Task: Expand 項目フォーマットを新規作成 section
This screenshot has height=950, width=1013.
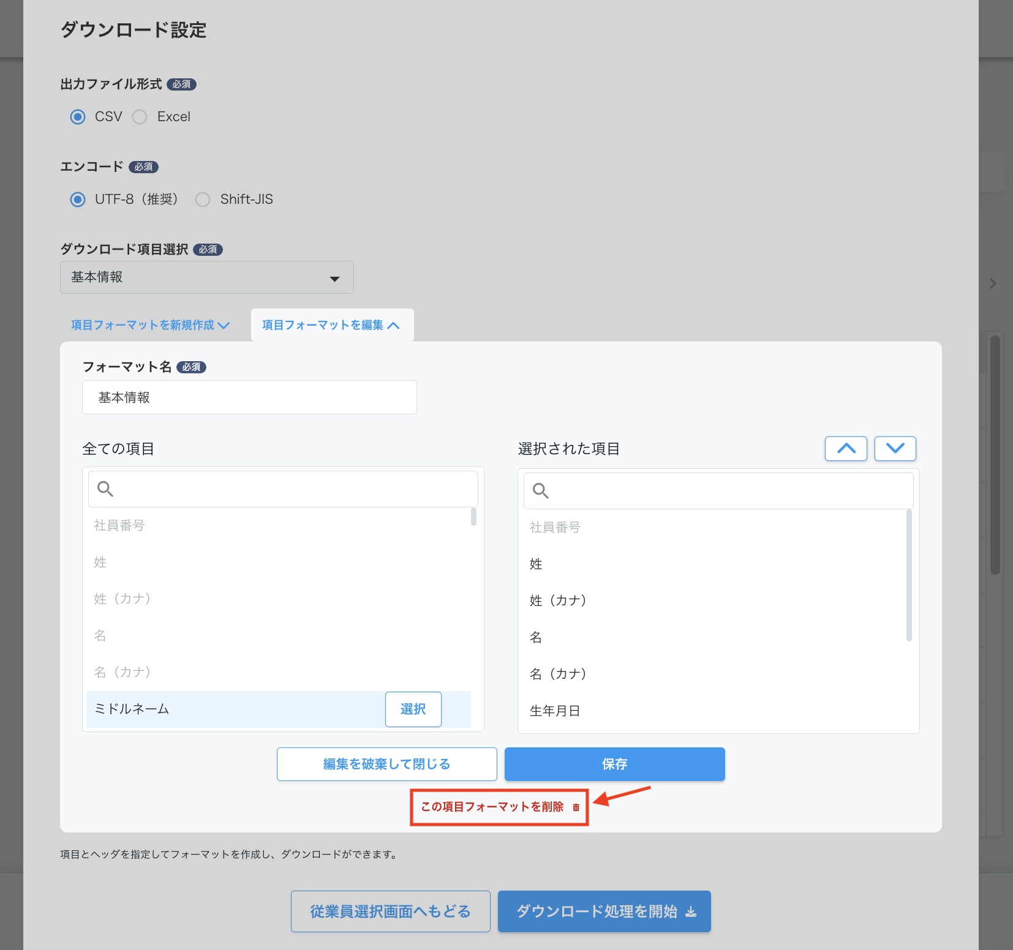Action: (151, 325)
